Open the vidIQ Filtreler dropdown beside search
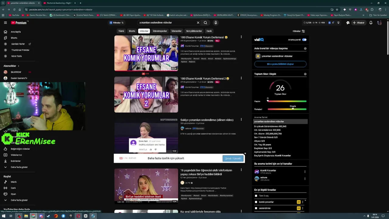389x219 pixels. [116, 23]
